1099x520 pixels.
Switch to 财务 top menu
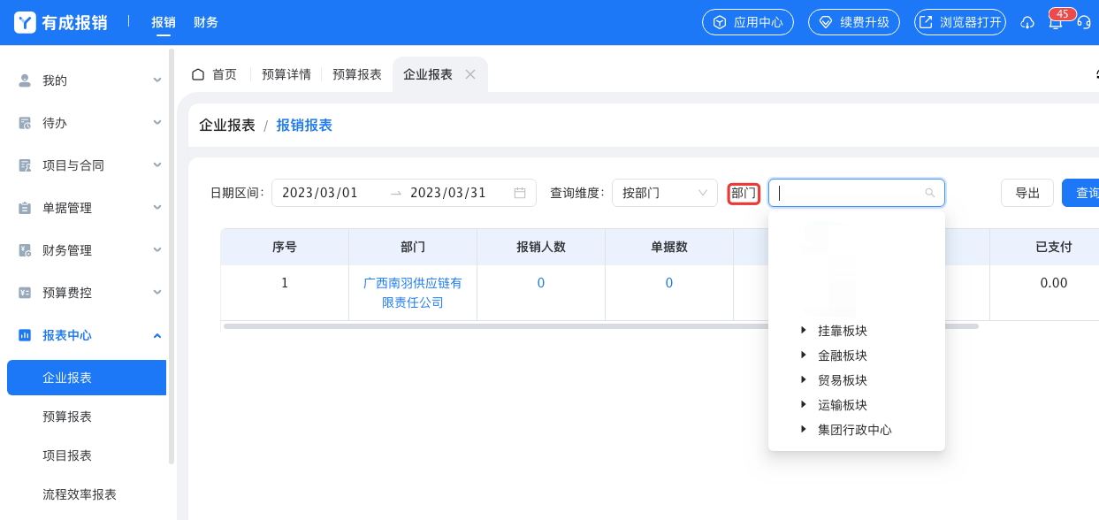tap(206, 22)
